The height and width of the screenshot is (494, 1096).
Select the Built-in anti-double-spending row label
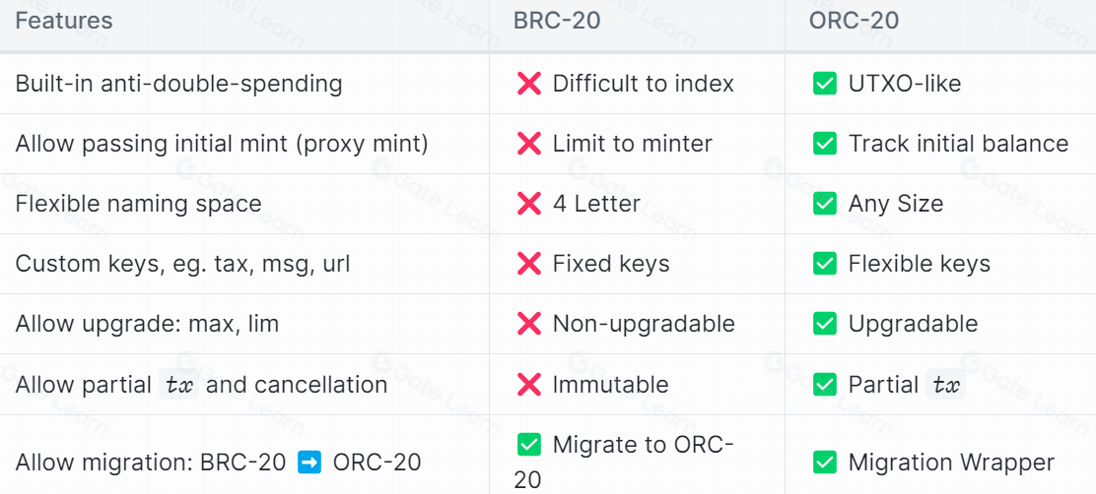click(x=178, y=84)
